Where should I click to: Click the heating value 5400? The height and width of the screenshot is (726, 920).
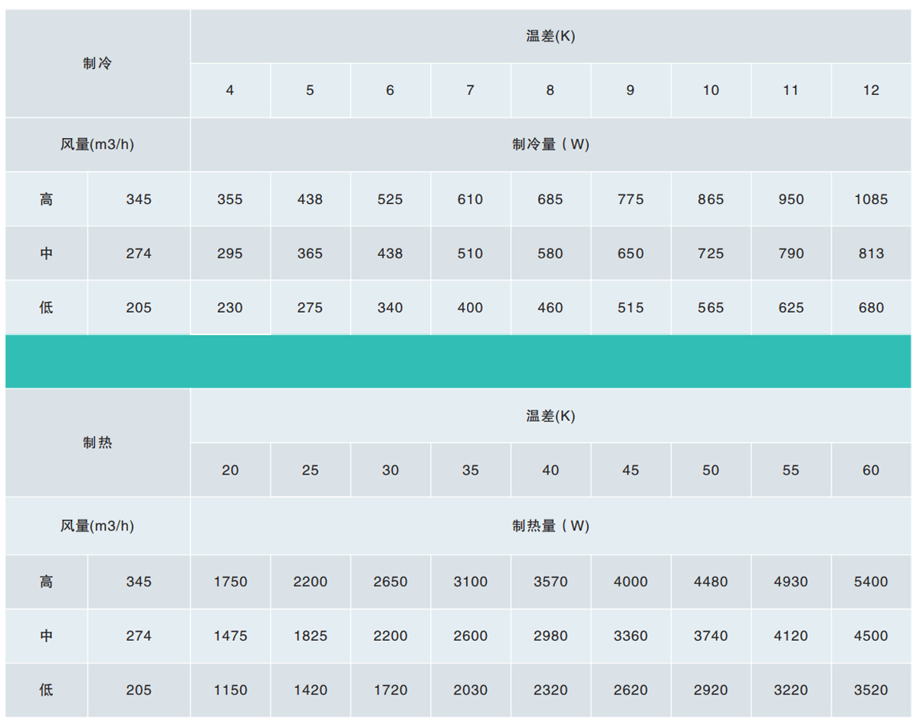coord(871,582)
